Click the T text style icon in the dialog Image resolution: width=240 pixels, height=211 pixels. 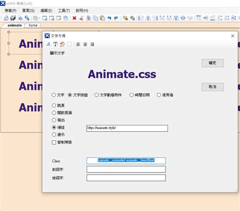[x=55, y=44]
